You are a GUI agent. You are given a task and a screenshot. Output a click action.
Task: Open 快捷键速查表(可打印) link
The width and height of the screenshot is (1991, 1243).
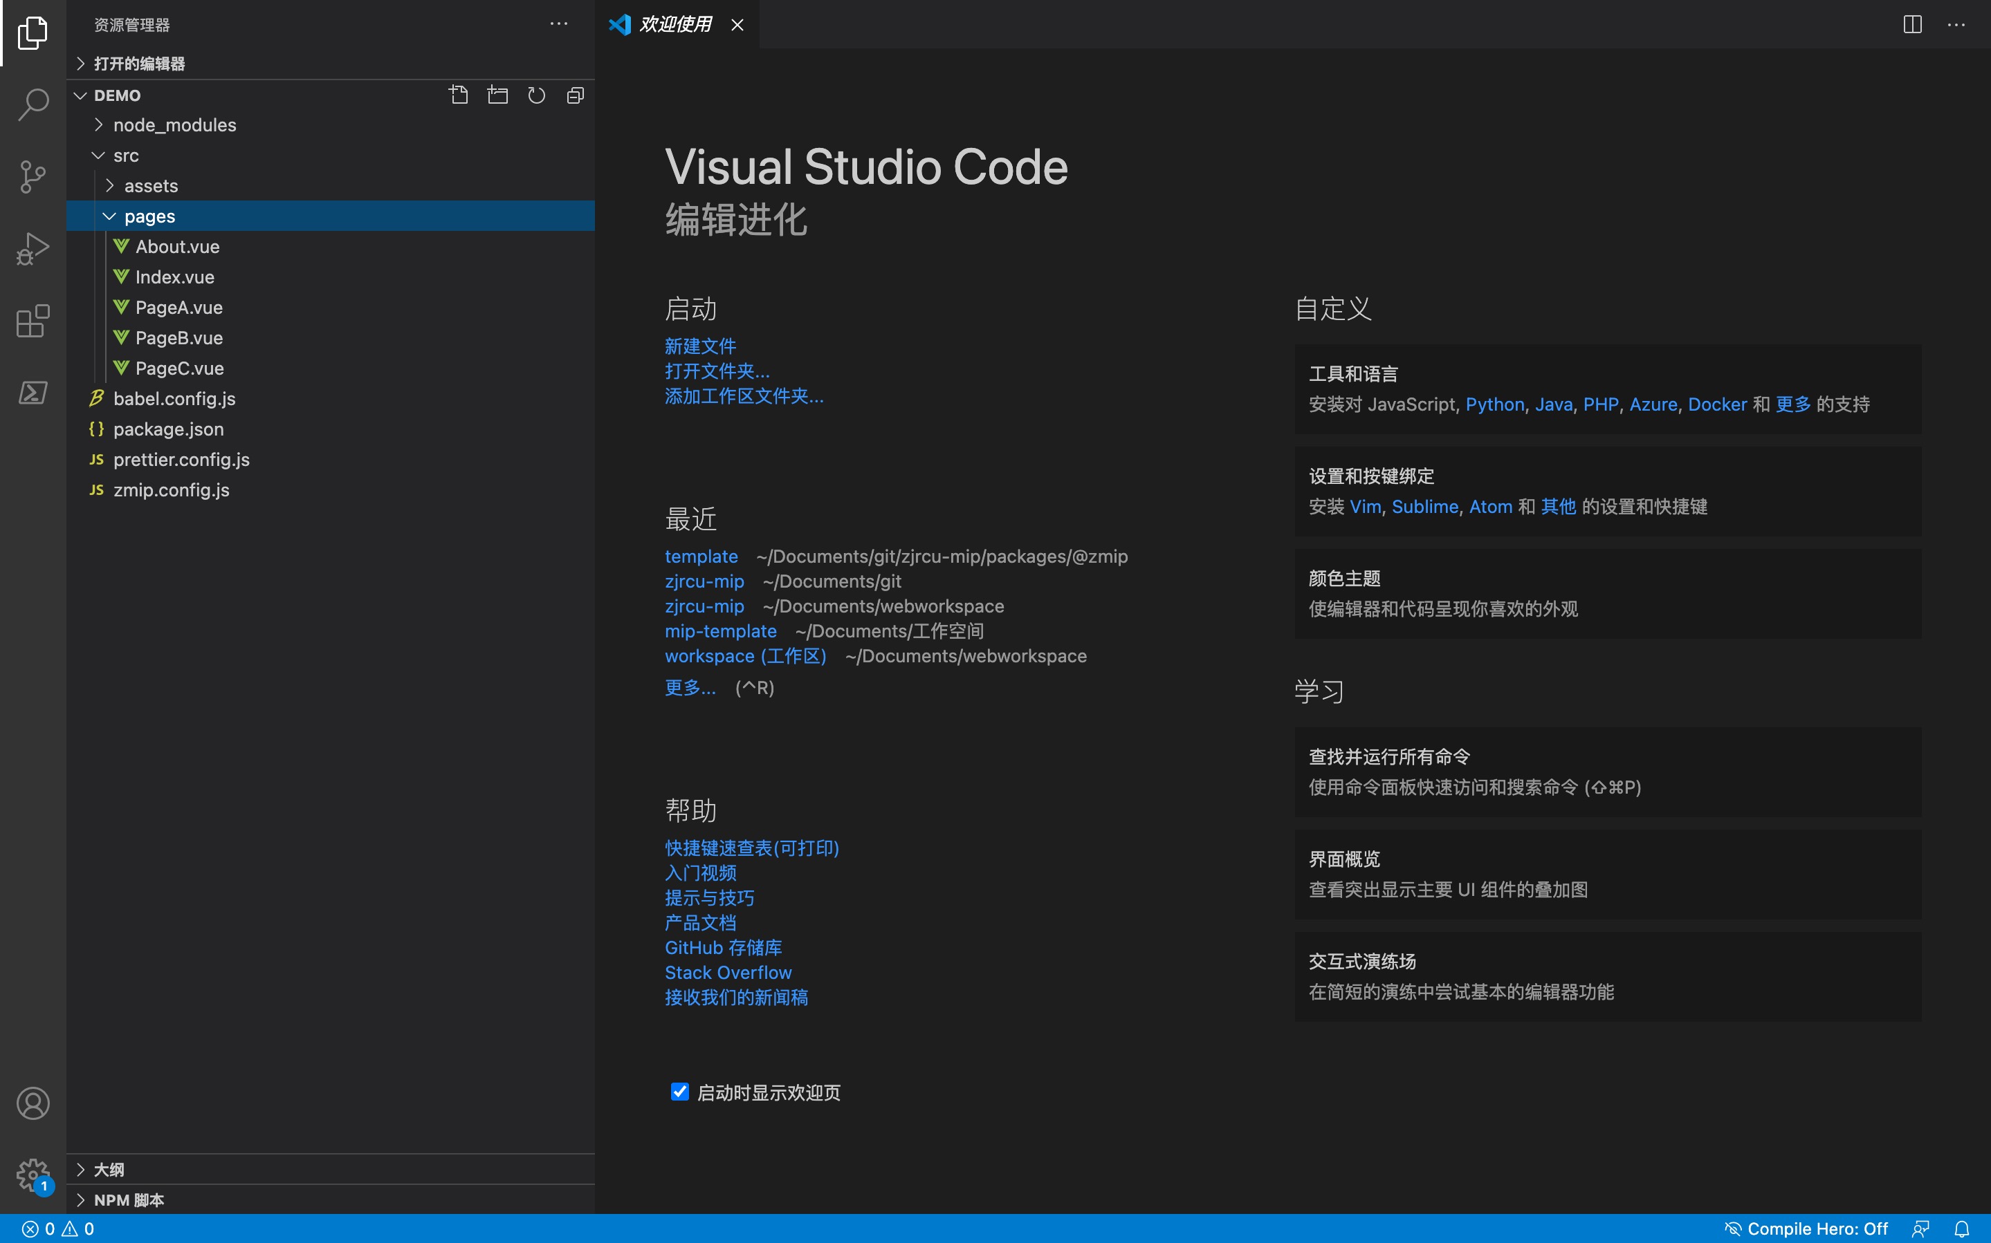click(x=752, y=848)
